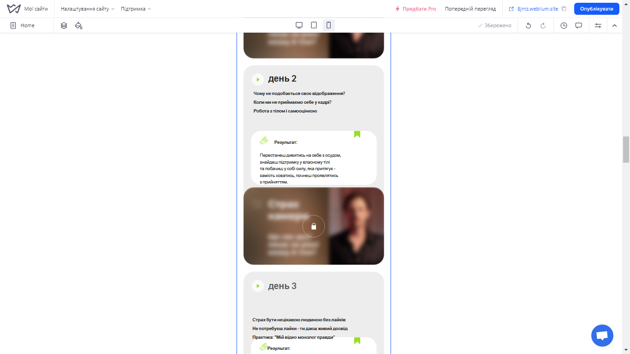Image resolution: width=630 pixels, height=354 pixels.
Task: Switch to tablet view
Action: point(314,25)
